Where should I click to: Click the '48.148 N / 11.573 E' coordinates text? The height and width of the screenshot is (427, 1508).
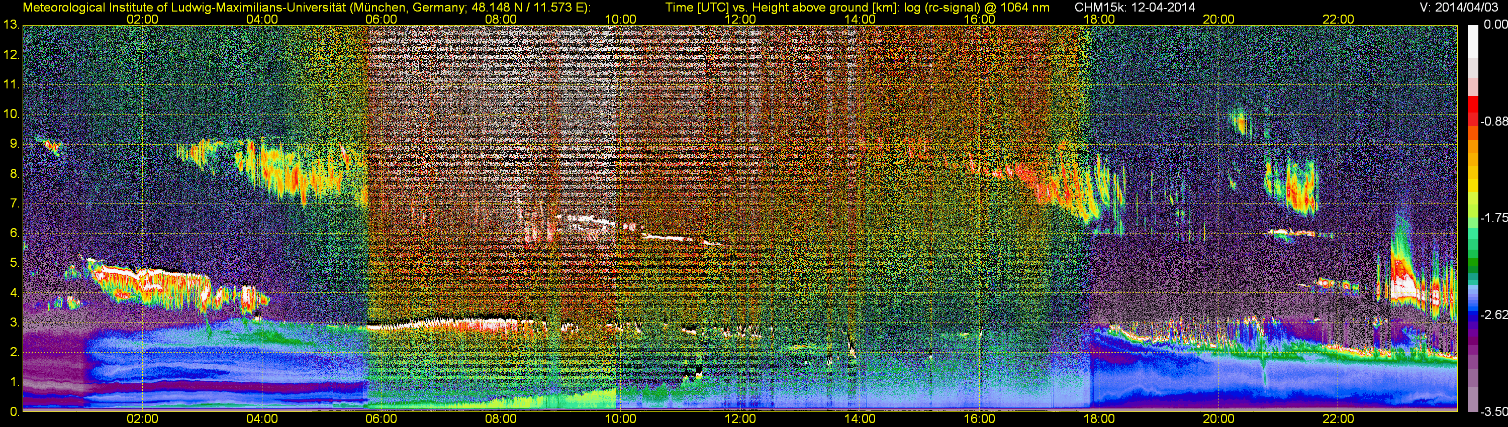tap(528, 8)
